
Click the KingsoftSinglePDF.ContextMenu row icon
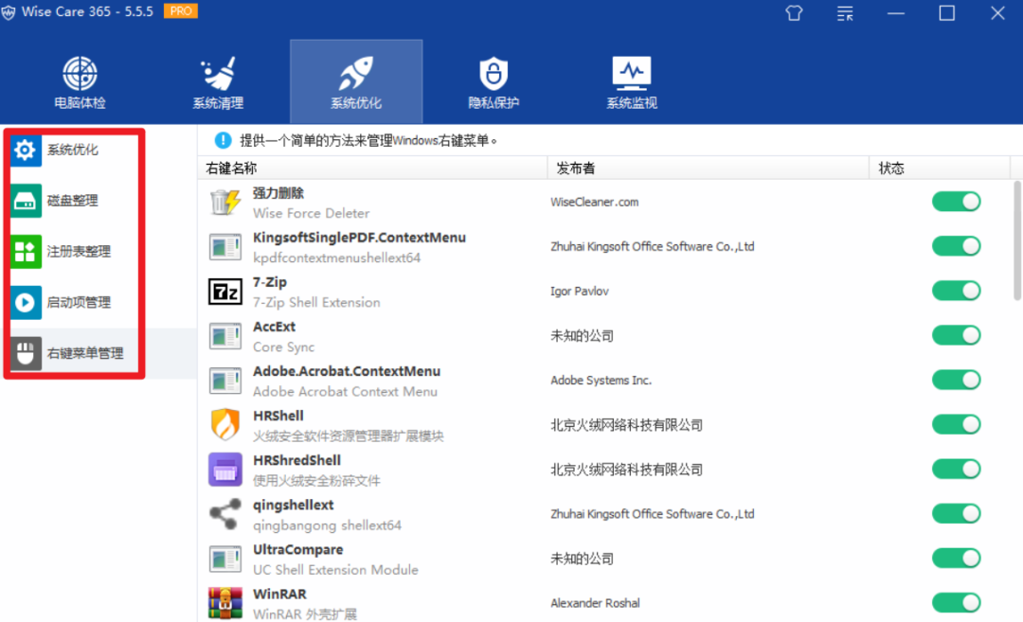tap(225, 247)
